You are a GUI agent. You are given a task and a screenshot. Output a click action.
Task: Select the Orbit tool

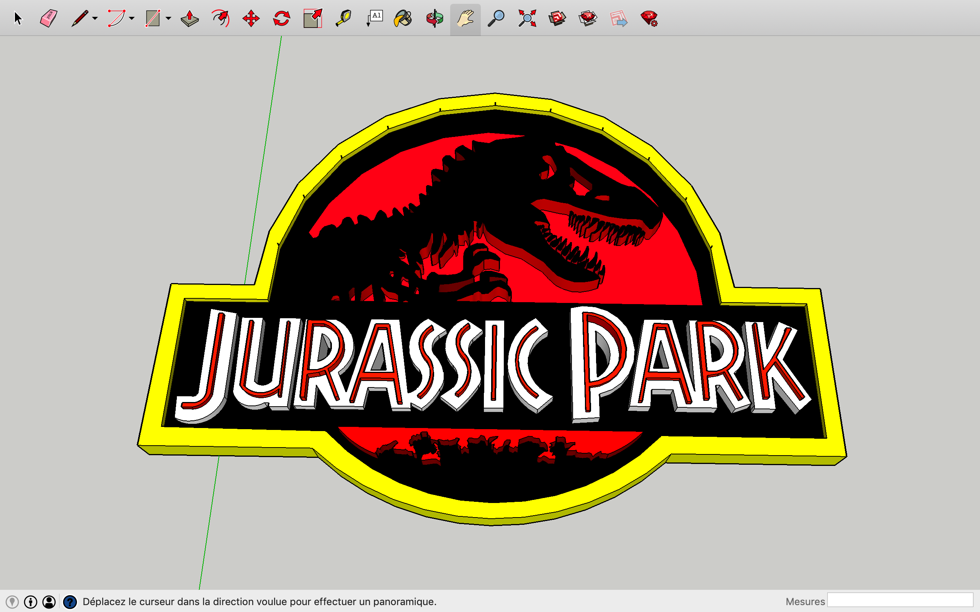click(434, 19)
